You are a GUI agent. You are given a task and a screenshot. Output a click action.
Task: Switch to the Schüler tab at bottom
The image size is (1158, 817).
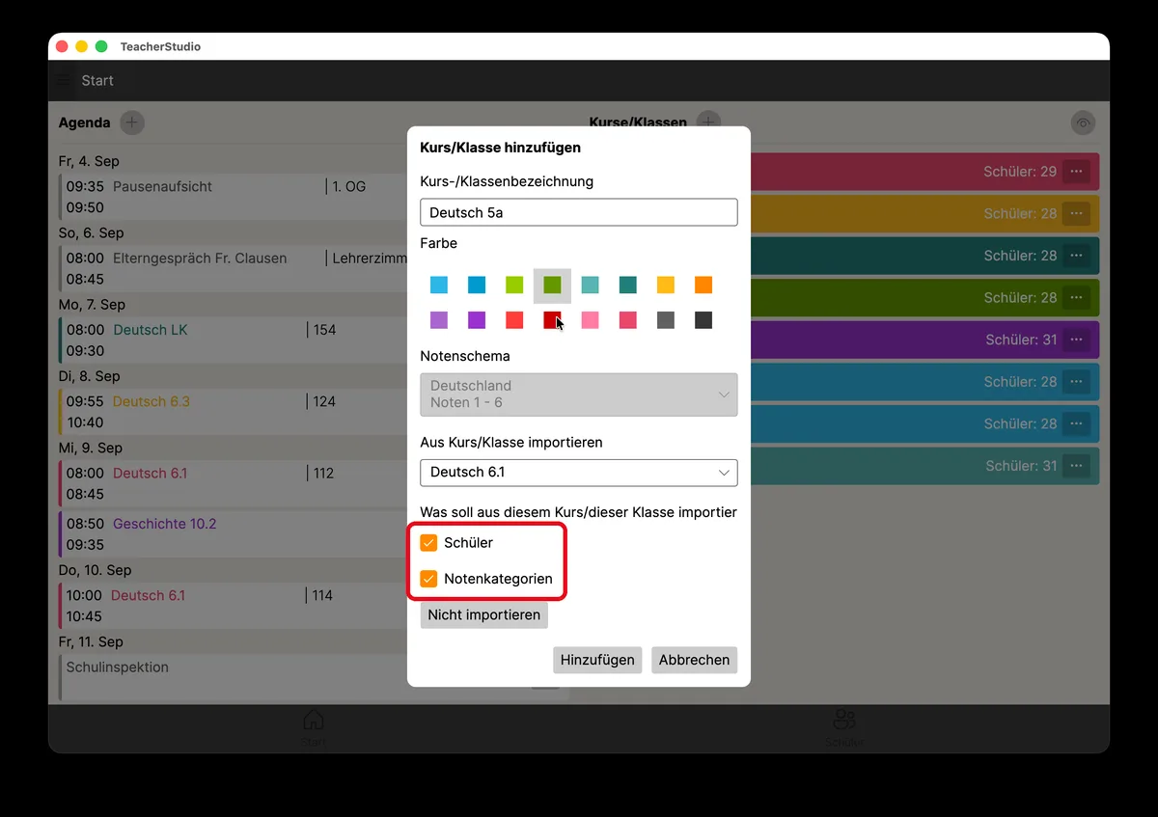844,726
